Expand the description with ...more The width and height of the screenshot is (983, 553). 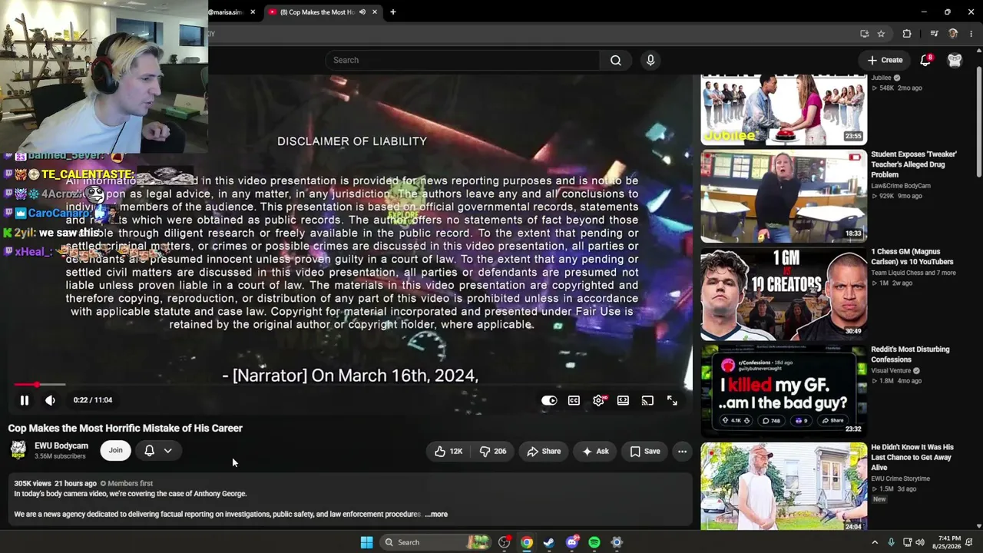tap(436, 514)
